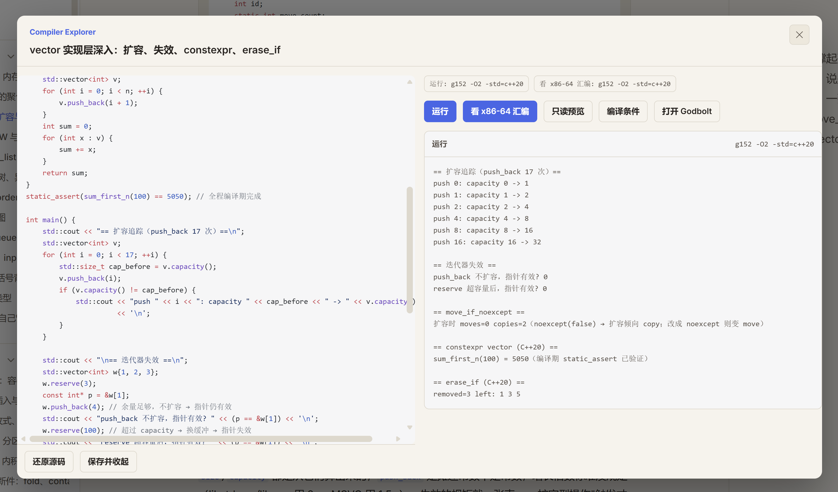
Task: Click 'w.reserve(100);' code line
Action: (73, 430)
